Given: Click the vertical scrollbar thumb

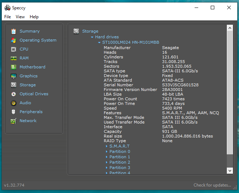Looking at the screenshot, I should pos(230,93).
